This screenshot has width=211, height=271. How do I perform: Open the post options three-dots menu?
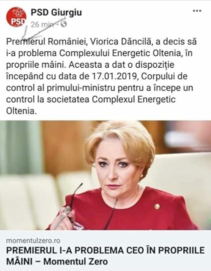(197, 11)
